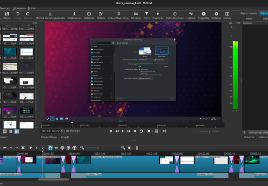Image resolution: width=268 pixels, height=186 pixels.
Task: Switch to Klip źródłowy tab
Action: (49, 137)
